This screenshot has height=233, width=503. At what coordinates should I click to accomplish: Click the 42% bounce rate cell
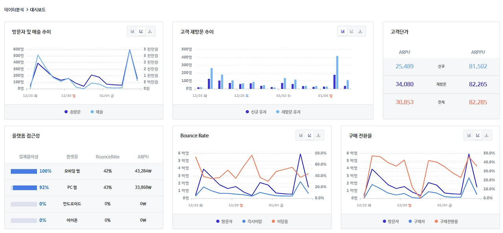pyautogui.click(x=108, y=171)
